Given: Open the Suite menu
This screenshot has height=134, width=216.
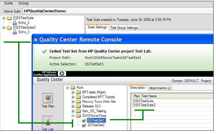Looking at the screenshot, I should pos(8,3).
